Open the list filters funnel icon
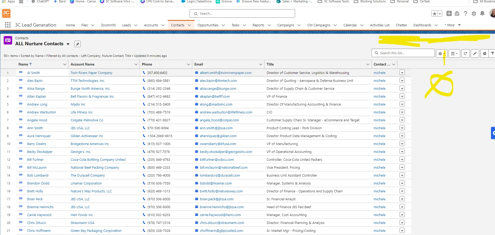 [492, 53]
